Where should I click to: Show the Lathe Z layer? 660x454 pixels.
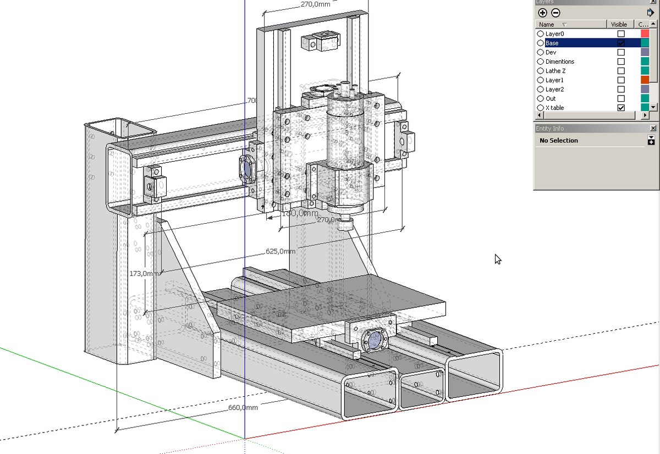point(621,71)
